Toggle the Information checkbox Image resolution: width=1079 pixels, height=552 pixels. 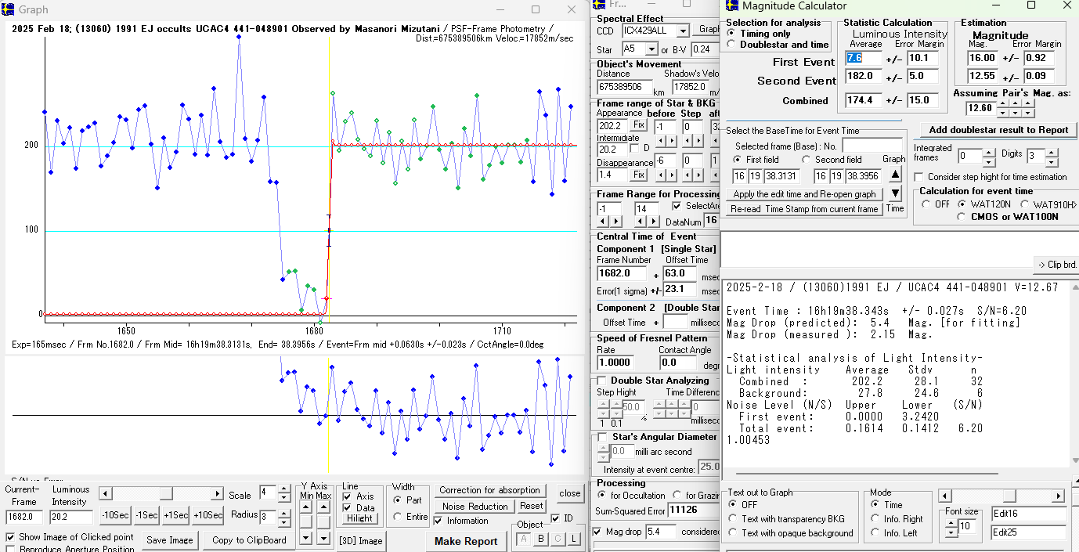click(x=438, y=521)
